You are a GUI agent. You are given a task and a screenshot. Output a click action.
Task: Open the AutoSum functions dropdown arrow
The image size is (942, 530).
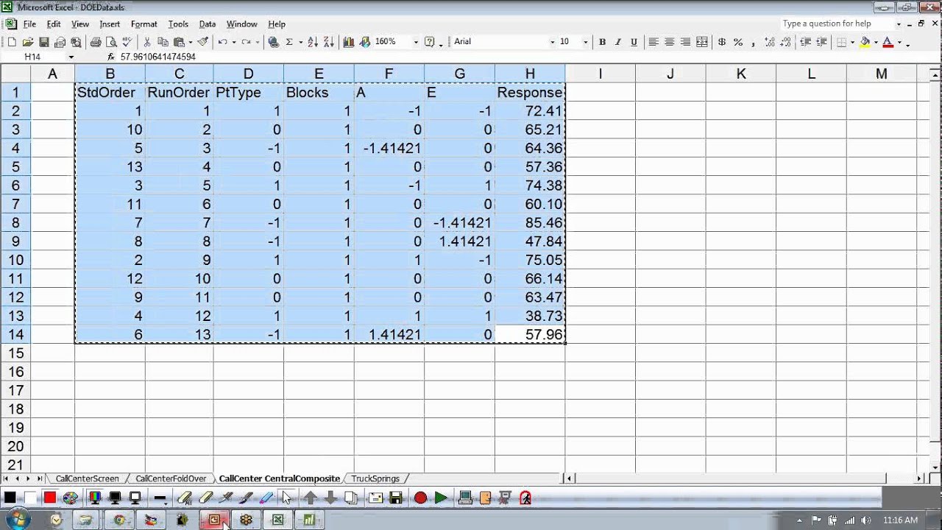(x=300, y=42)
